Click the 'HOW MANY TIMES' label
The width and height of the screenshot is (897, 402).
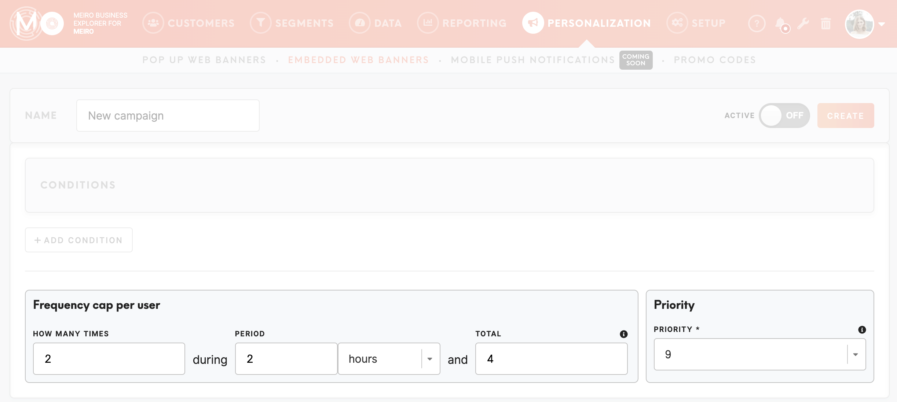coord(71,334)
